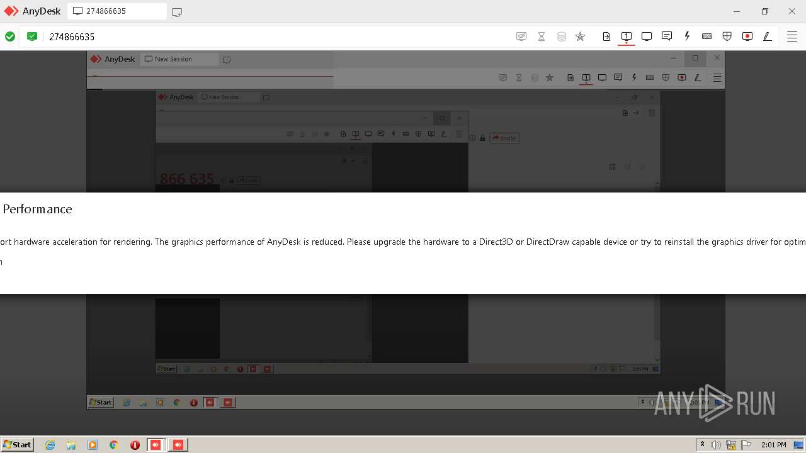Image resolution: width=806 pixels, height=453 pixels.
Task: Click the Performance heading text
Action: 37,209
